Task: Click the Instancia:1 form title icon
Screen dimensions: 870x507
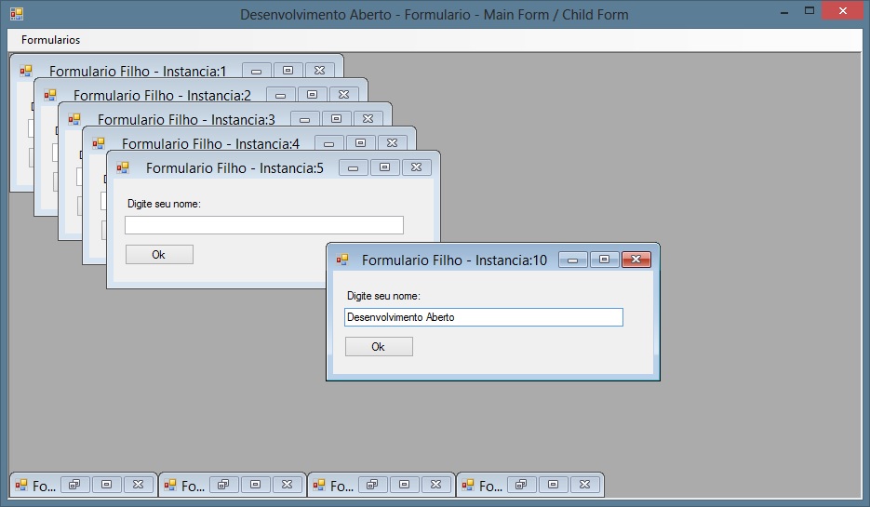Action: tap(26, 71)
